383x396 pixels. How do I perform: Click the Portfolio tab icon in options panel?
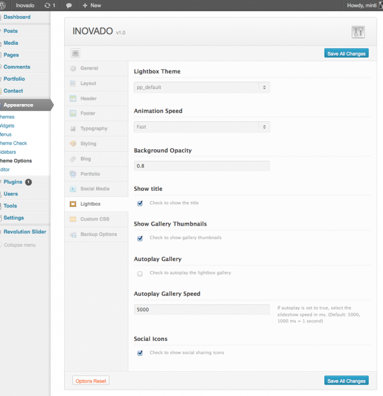73,174
